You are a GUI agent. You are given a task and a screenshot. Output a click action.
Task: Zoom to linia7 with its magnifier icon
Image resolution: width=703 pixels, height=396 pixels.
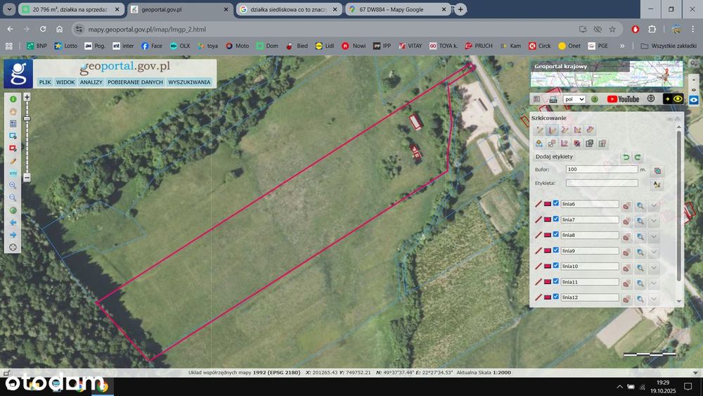click(x=640, y=221)
